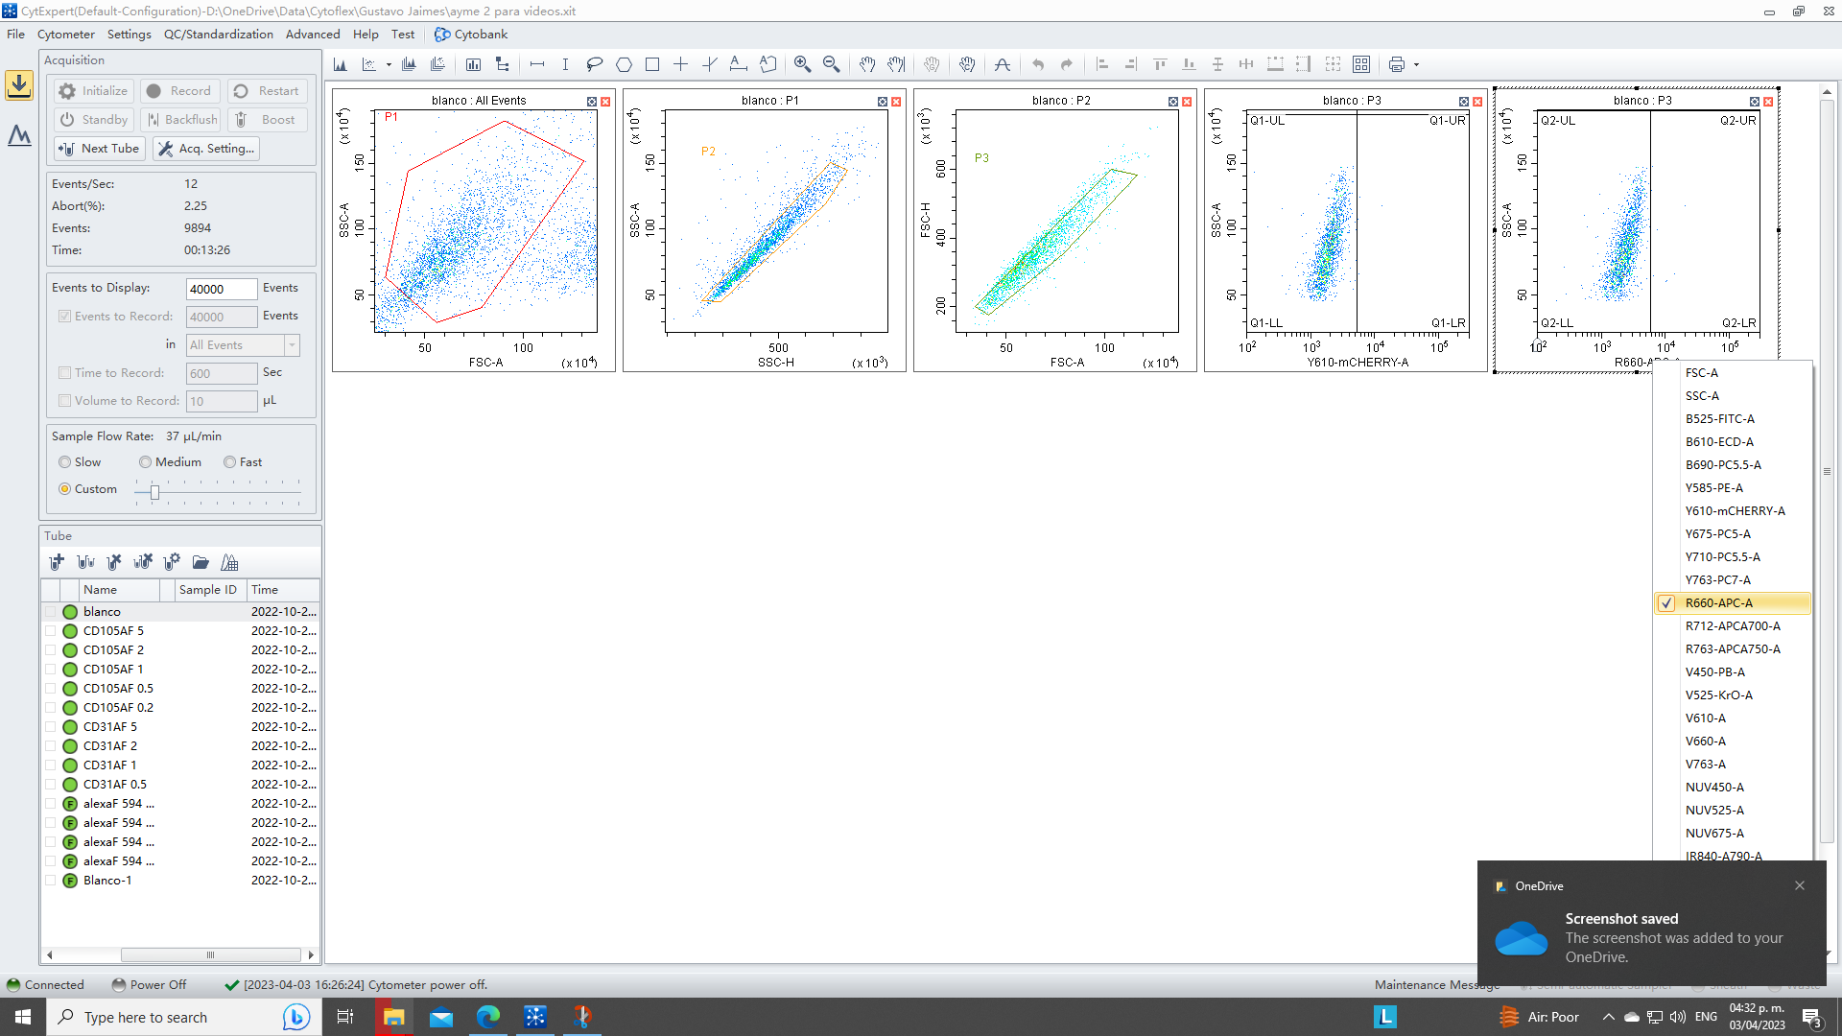
Task: Click the custom flow rate slider
Action: point(154,492)
